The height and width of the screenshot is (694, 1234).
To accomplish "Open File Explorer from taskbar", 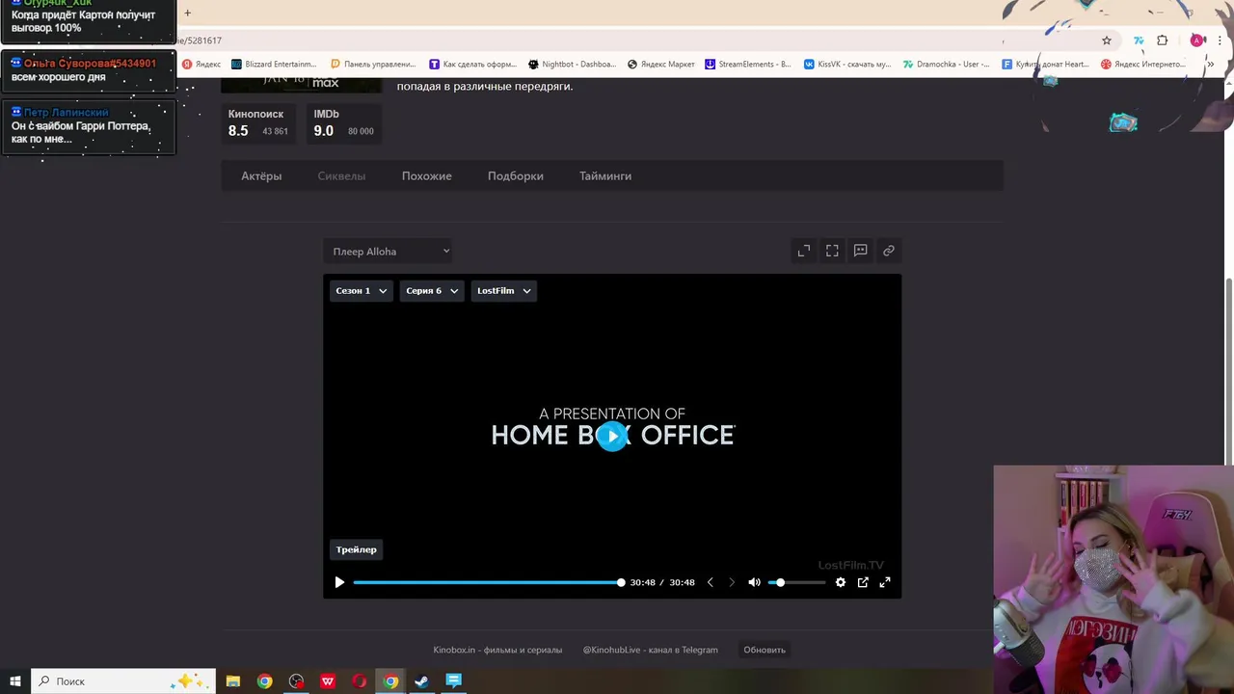I will (233, 681).
